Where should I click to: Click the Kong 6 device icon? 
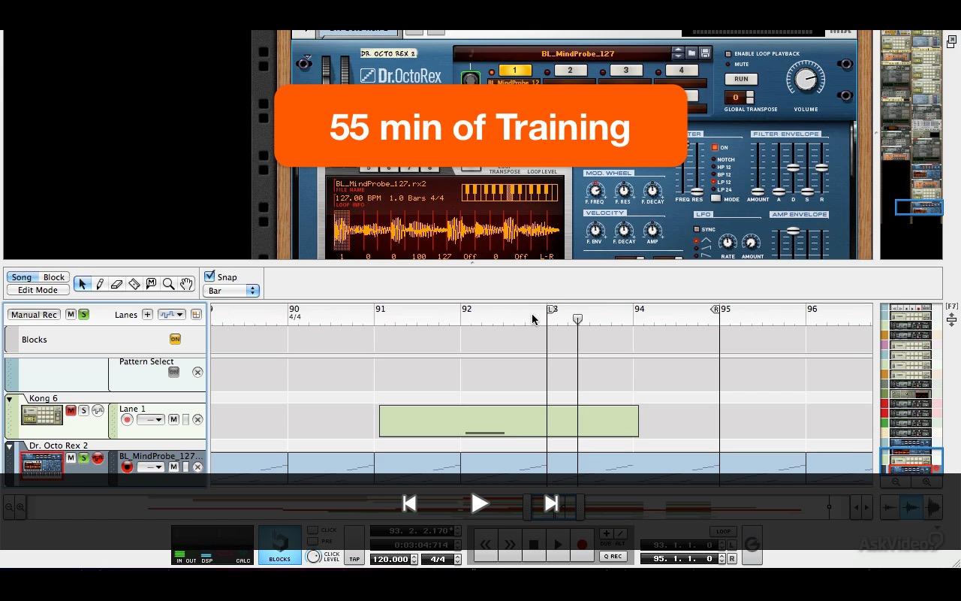click(x=42, y=415)
